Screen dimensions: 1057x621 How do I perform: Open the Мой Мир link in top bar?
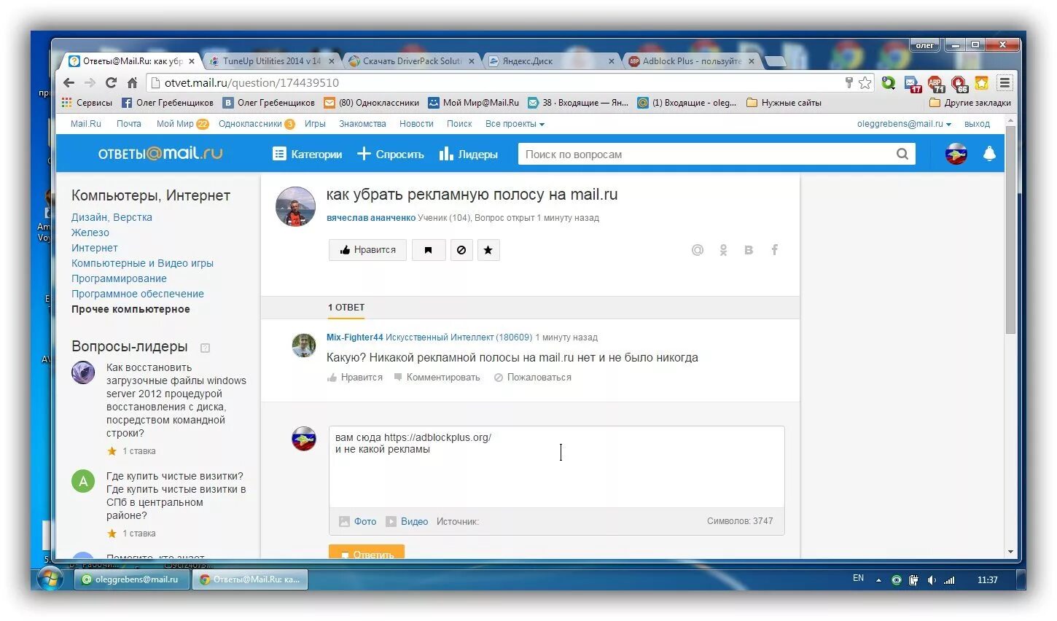coord(175,124)
